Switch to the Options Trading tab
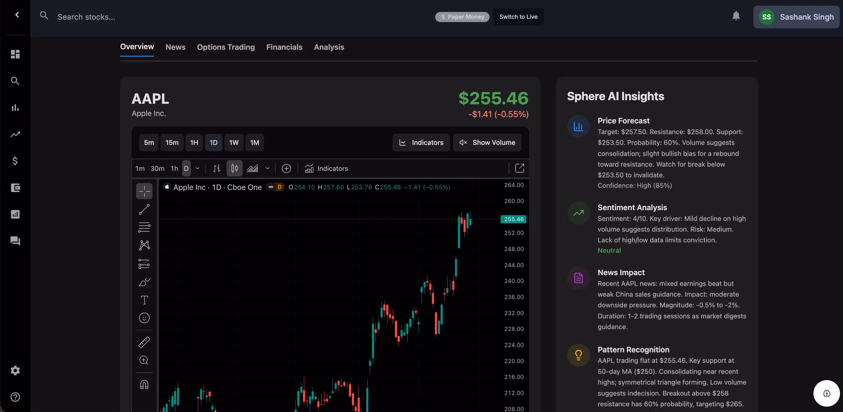Viewport: 843px width, 412px height. coord(226,47)
